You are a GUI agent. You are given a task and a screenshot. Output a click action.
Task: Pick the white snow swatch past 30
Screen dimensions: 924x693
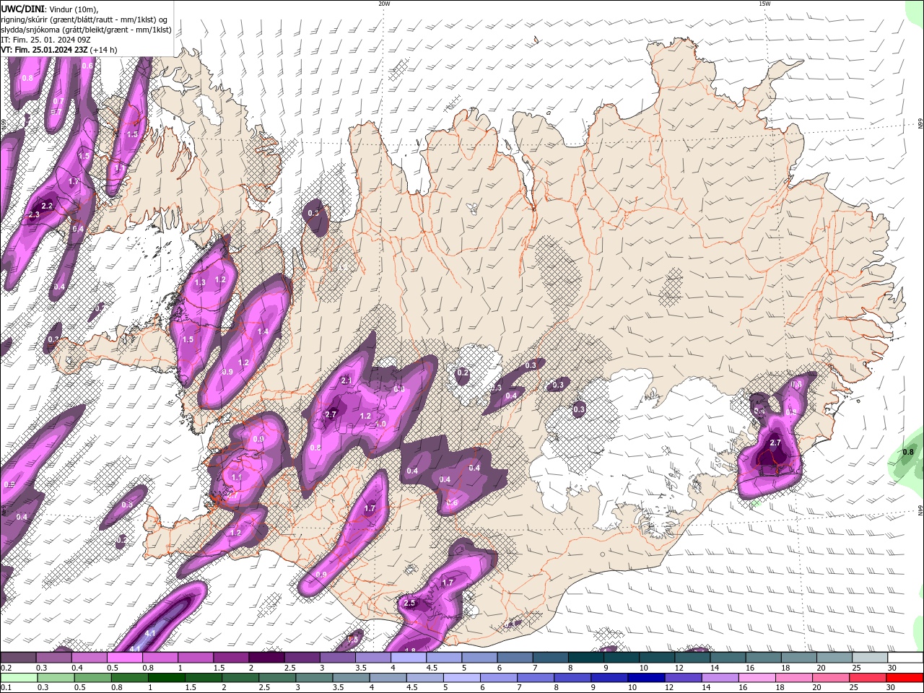pos(905,658)
